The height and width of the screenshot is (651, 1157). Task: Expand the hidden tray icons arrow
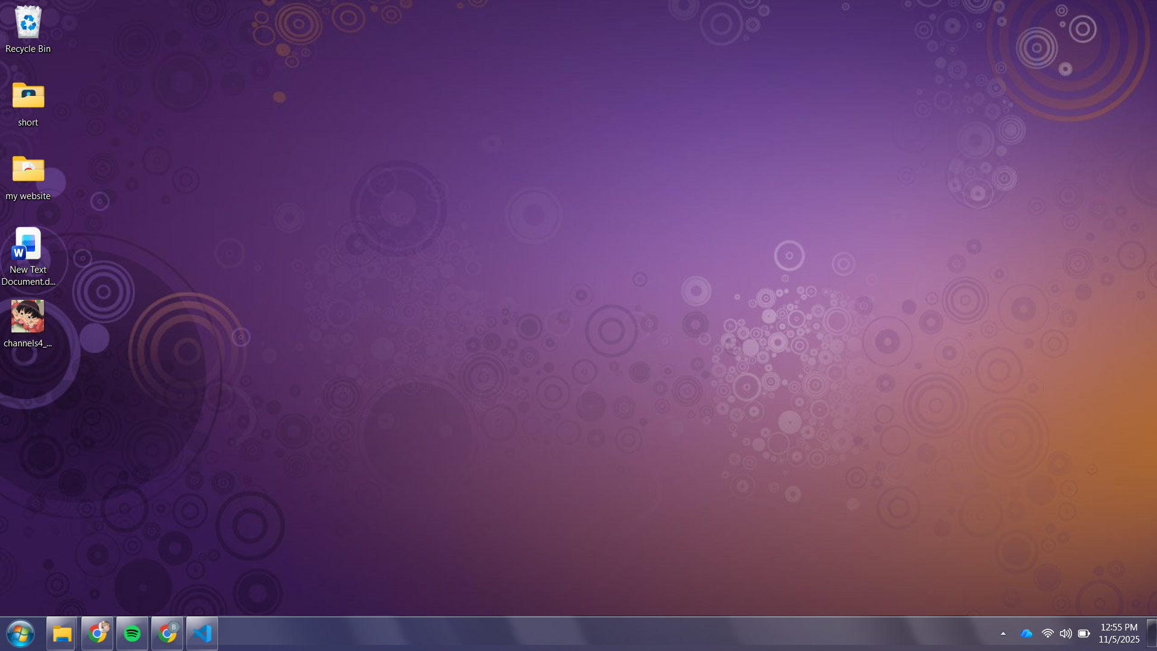(1003, 634)
